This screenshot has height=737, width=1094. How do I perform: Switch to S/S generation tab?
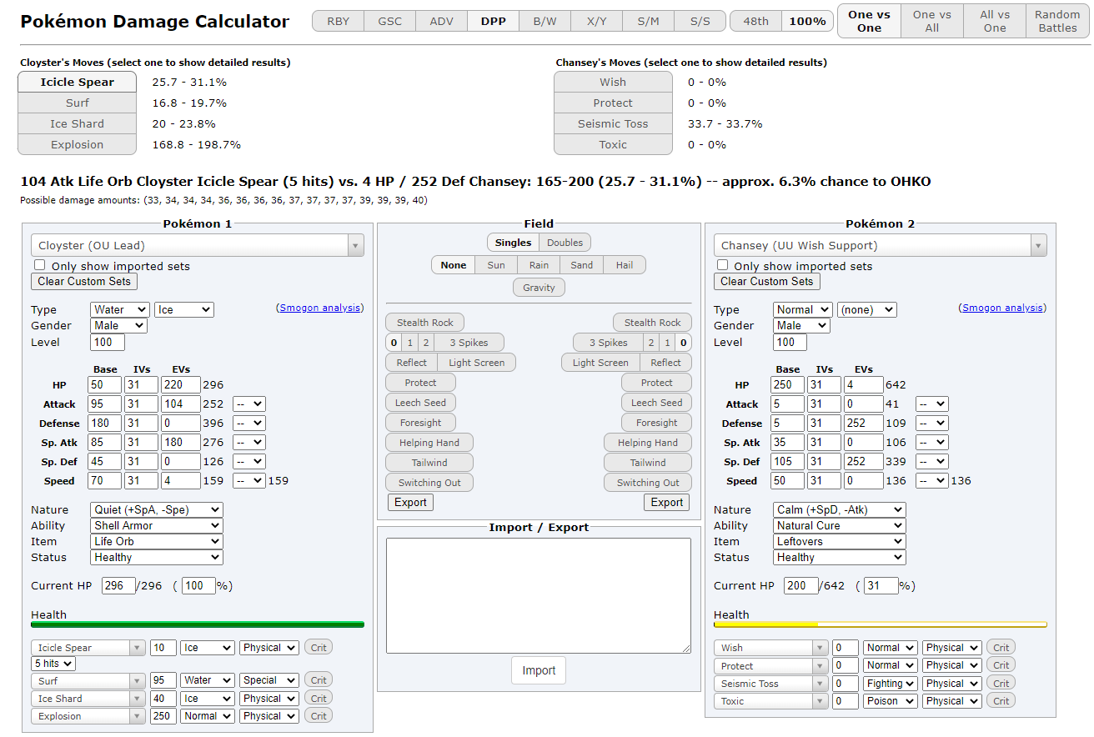[700, 22]
